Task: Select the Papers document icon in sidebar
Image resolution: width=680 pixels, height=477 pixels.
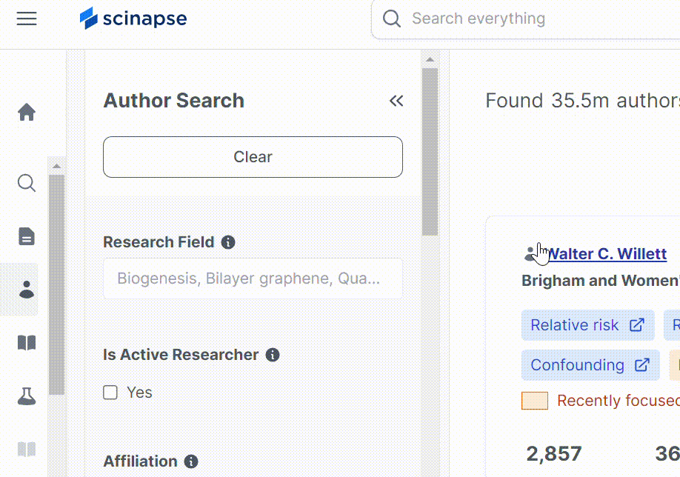Action: click(27, 236)
